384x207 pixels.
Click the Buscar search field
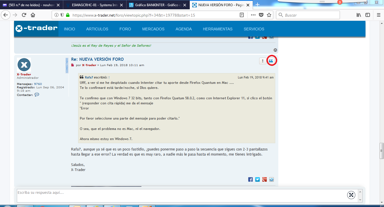point(308,15)
